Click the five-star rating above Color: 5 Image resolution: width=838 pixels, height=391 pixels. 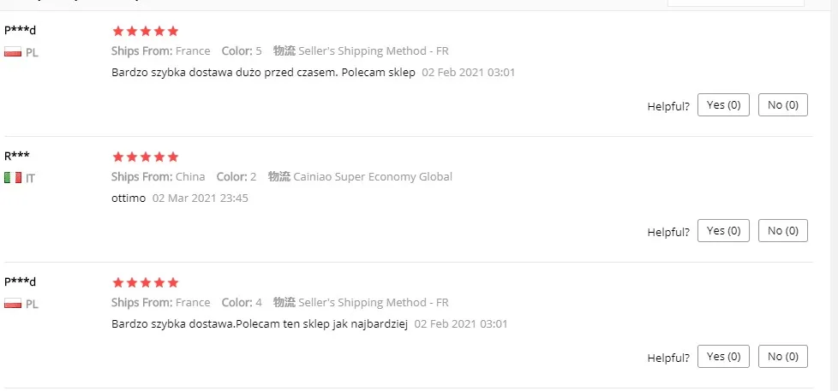click(146, 32)
